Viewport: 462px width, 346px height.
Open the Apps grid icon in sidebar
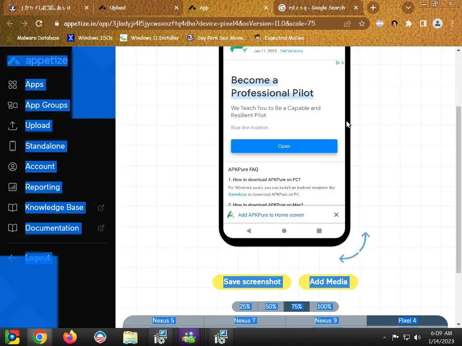[12, 85]
